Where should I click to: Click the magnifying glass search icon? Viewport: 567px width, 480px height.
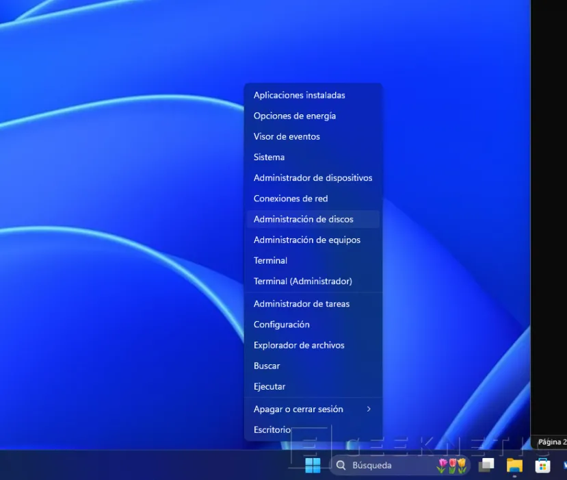[x=341, y=465]
